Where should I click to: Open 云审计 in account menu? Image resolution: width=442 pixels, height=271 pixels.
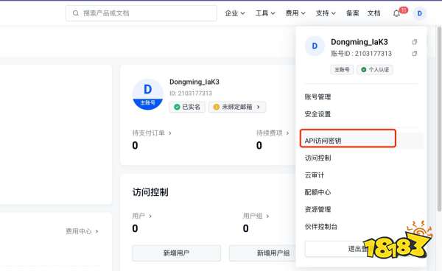tap(315, 175)
